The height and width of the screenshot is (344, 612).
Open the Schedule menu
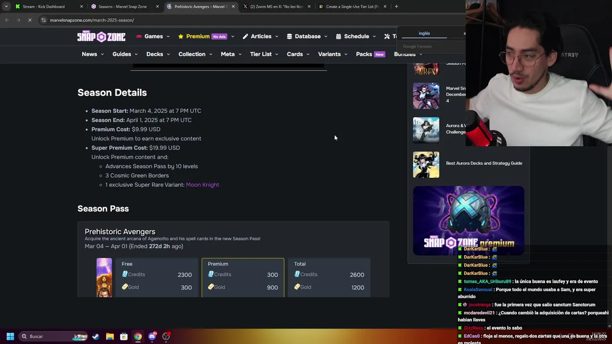(x=356, y=36)
